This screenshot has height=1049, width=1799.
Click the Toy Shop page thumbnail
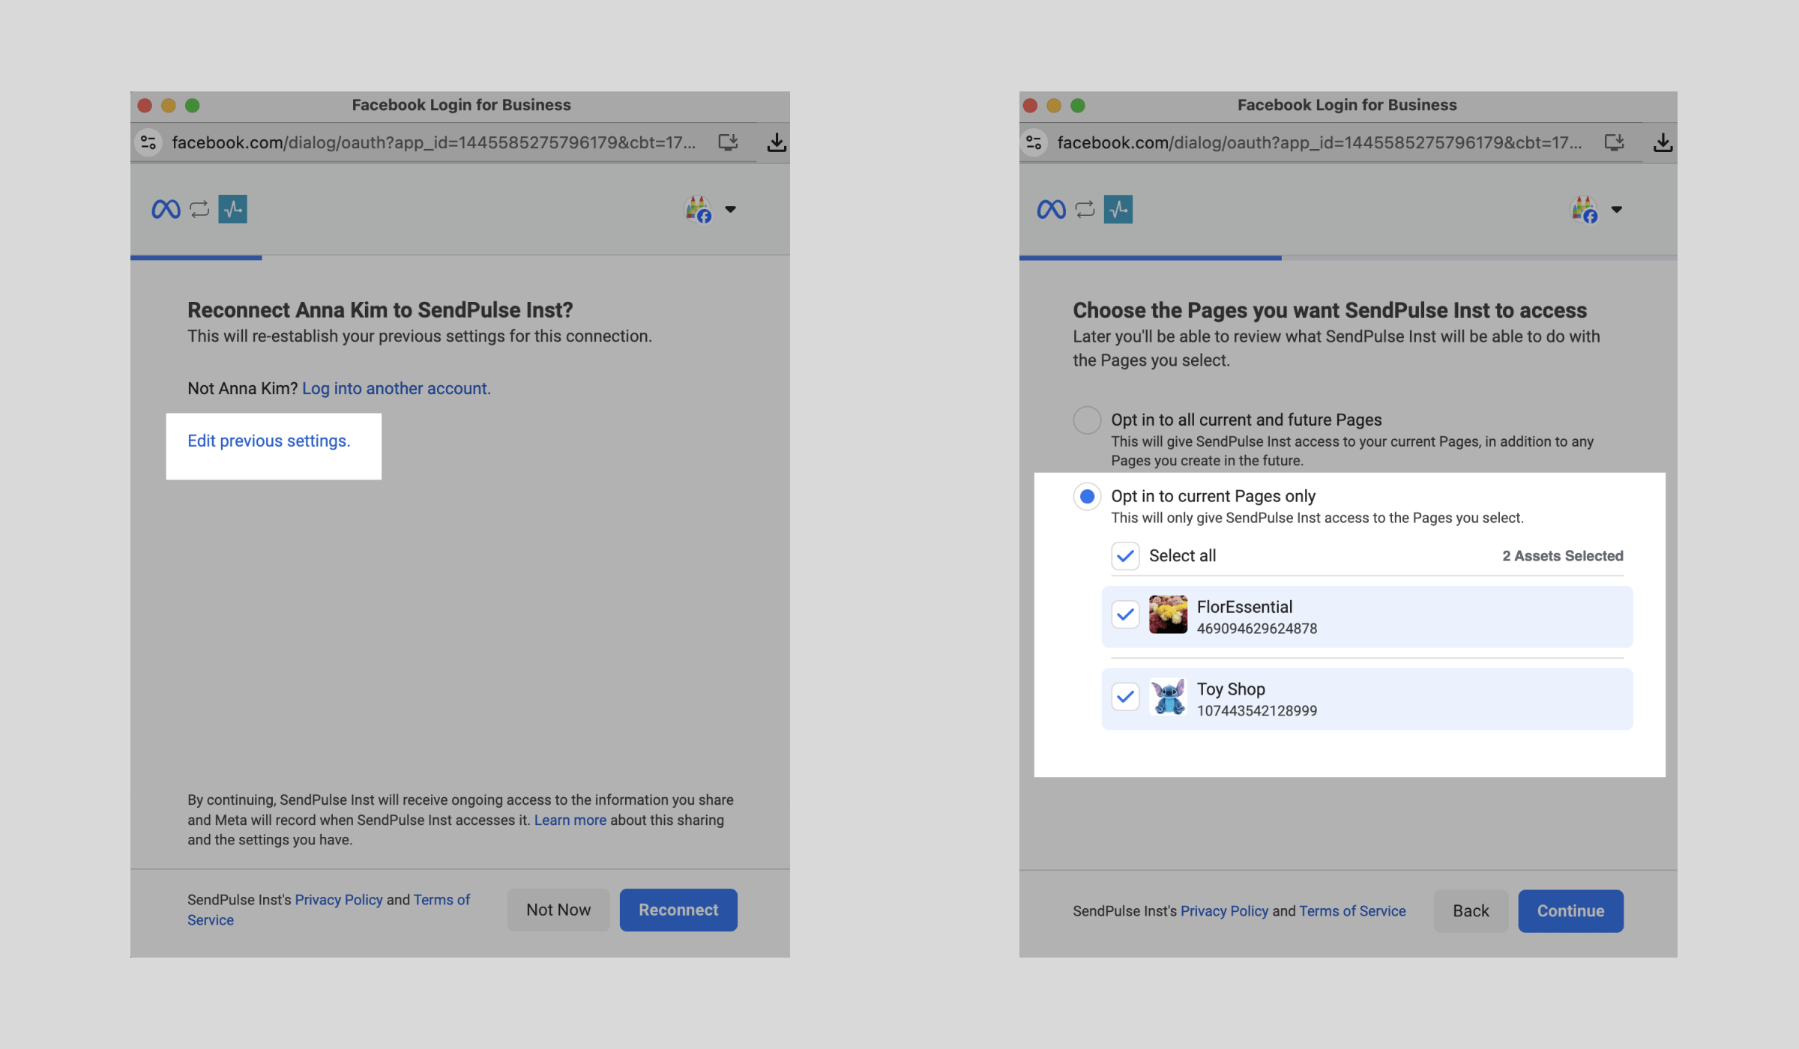click(x=1168, y=697)
